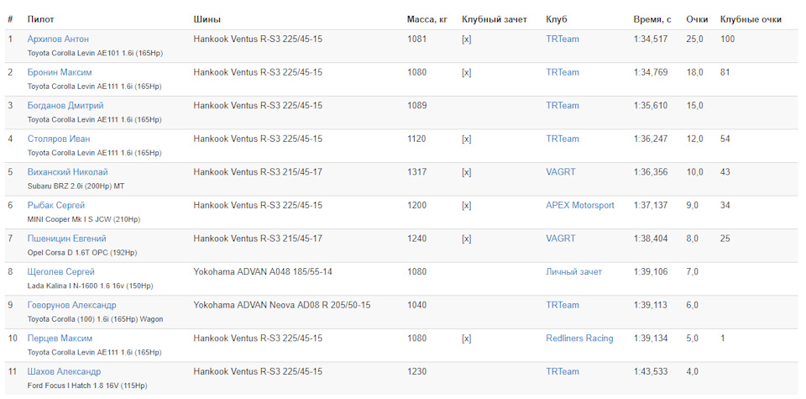Click the Время, с column header
Screen dimensions: 806x399
pyautogui.click(x=652, y=19)
